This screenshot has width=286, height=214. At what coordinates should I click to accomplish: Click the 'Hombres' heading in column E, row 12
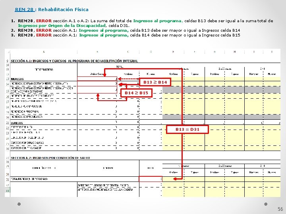point(173,74)
